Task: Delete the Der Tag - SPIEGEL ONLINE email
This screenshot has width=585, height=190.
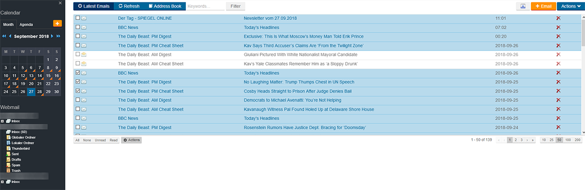Action: click(x=558, y=18)
